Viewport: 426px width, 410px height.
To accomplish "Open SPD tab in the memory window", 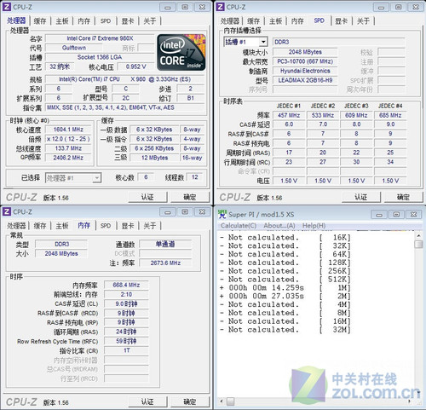I will point(106,226).
